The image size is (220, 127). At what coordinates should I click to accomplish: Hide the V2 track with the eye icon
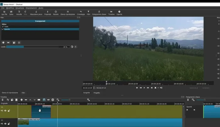point(5,111)
